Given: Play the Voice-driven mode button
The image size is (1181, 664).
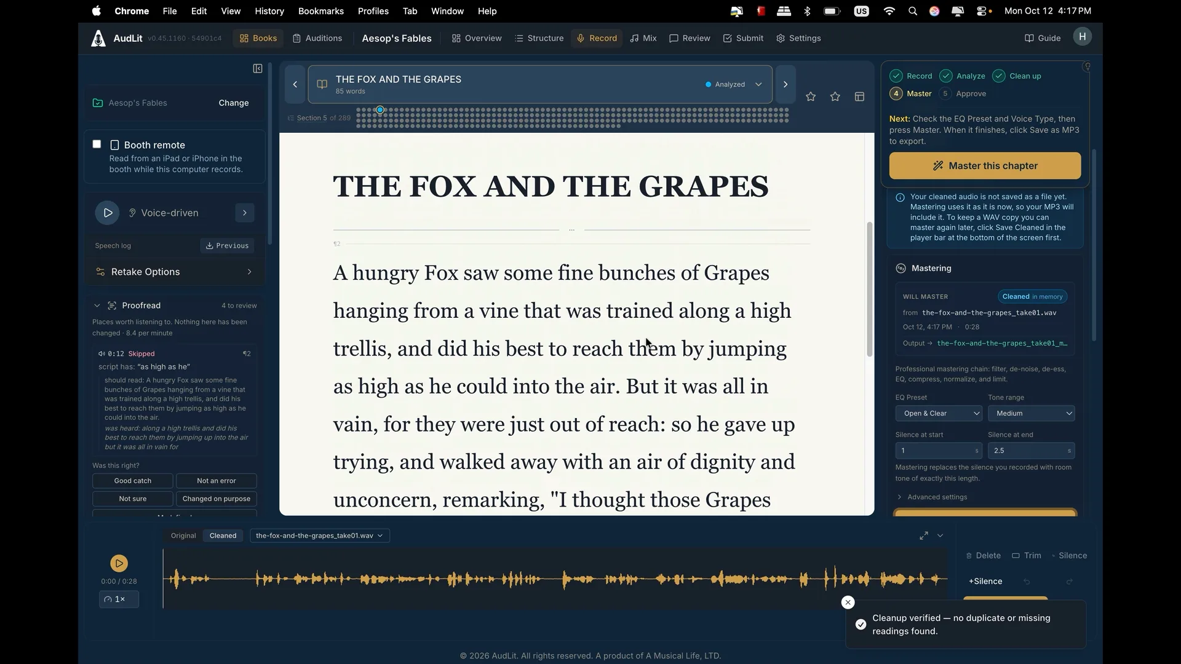Looking at the screenshot, I should (108, 213).
